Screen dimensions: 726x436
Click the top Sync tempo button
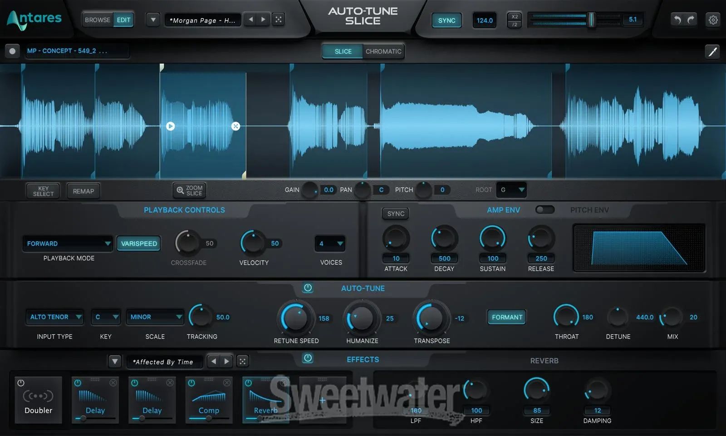pyautogui.click(x=446, y=20)
